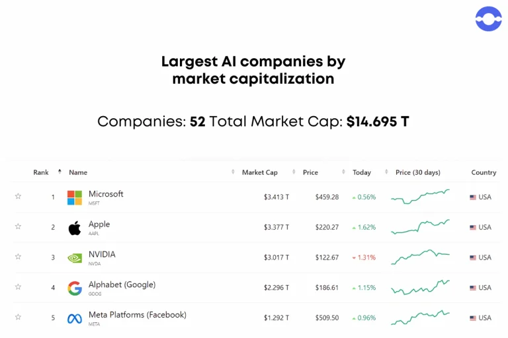
Task: Sort by the Price column header
Action: 310,172
